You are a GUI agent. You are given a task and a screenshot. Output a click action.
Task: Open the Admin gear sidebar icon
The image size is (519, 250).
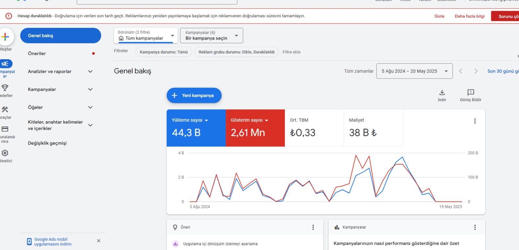pos(5,153)
